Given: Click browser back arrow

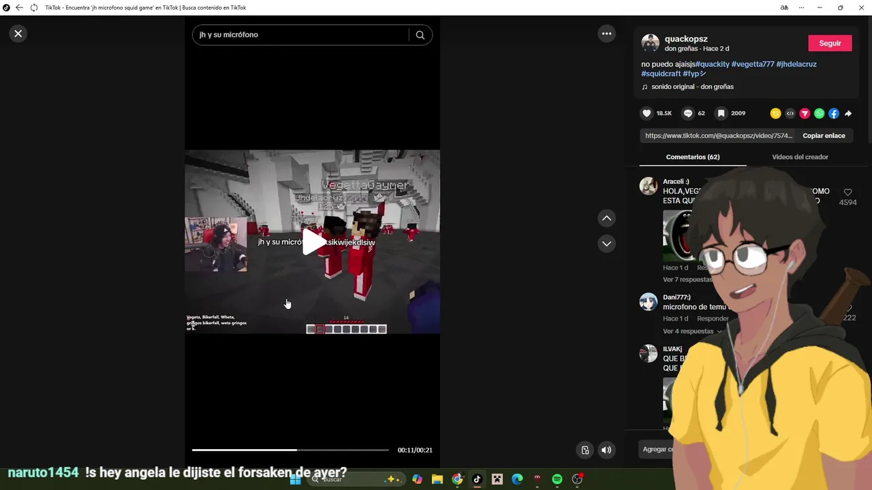Looking at the screenshot, I should 19,7.
